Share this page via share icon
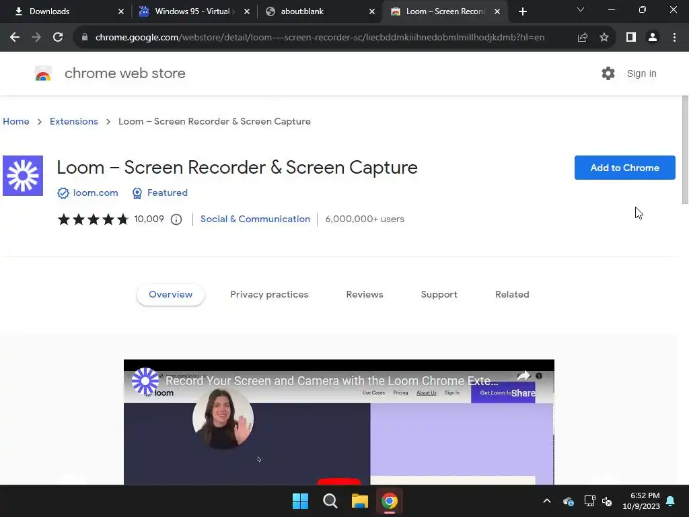 click(x=583, y=38)
